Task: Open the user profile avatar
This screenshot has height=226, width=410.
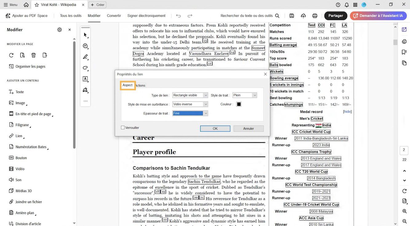Action: [x=364, y=5]
